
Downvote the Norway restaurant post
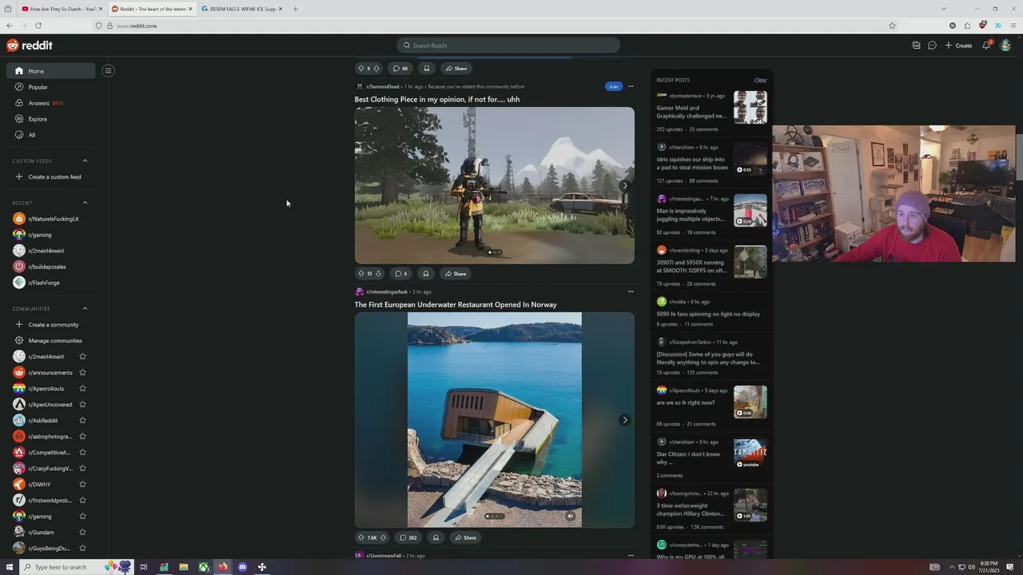[383, 537]
